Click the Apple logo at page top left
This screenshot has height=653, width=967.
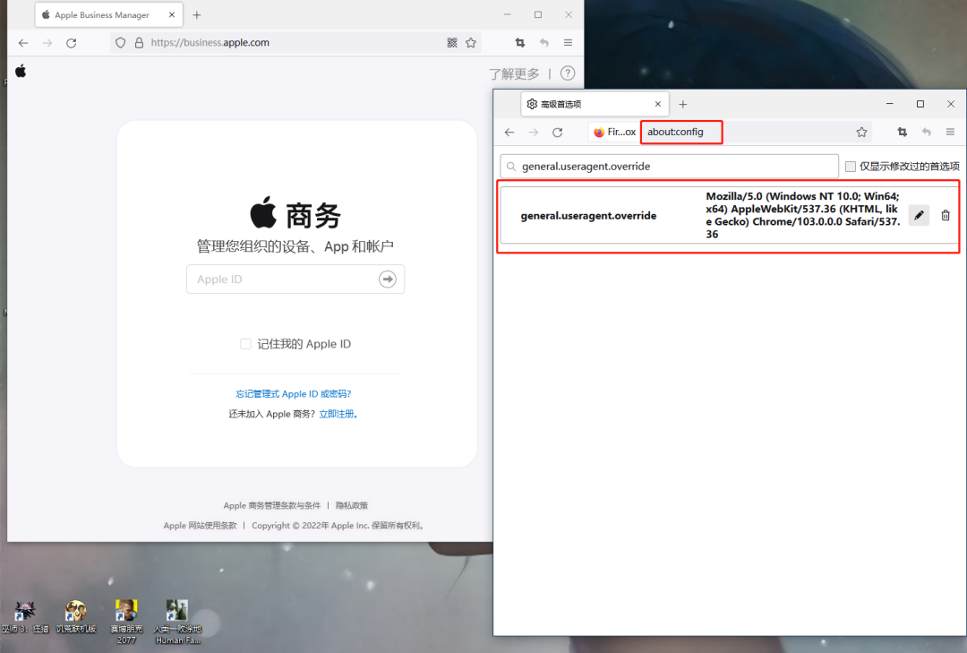(21, 71)
